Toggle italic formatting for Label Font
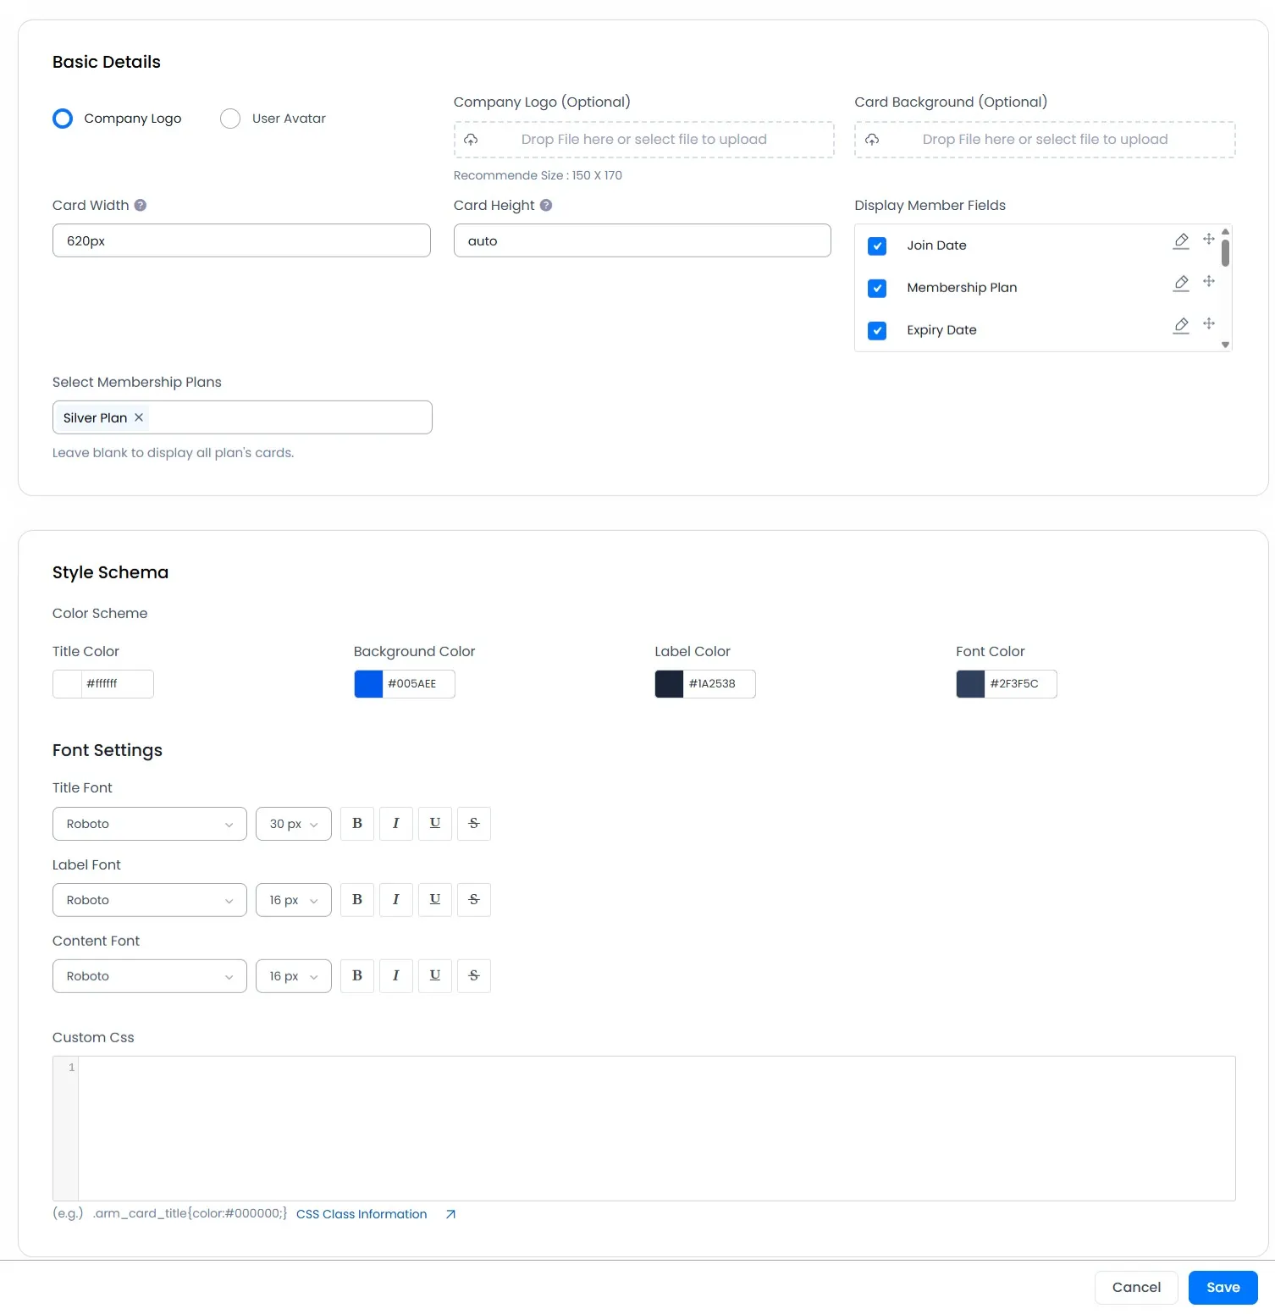Screen dimensions: 1275x1314 [x=395, y=899]
